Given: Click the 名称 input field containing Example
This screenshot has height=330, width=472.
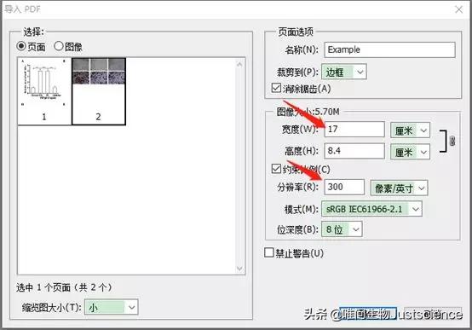Looking at the screenshot, I should pos(389,49).
